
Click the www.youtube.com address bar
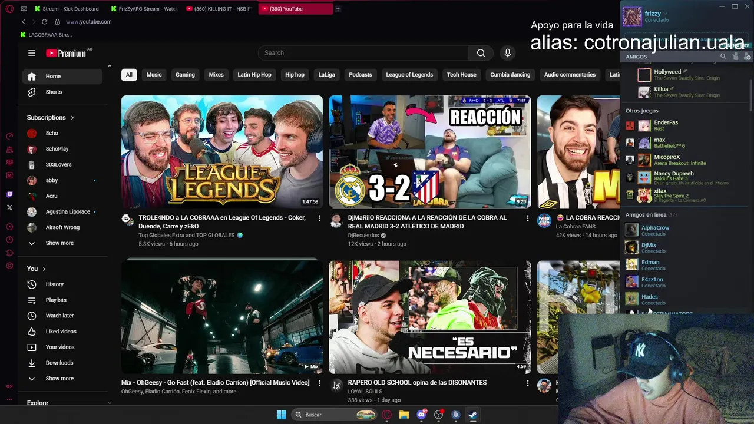point(88,22)
